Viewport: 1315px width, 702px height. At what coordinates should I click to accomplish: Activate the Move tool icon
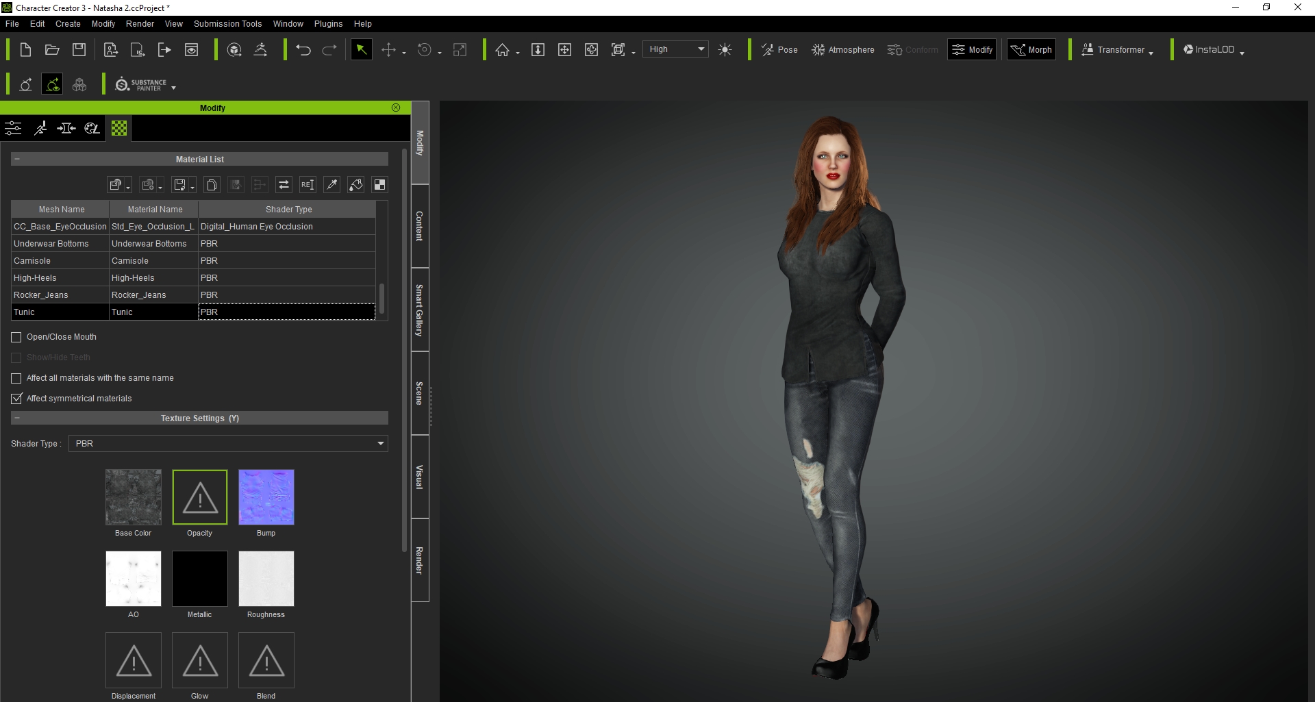[388, 49]
